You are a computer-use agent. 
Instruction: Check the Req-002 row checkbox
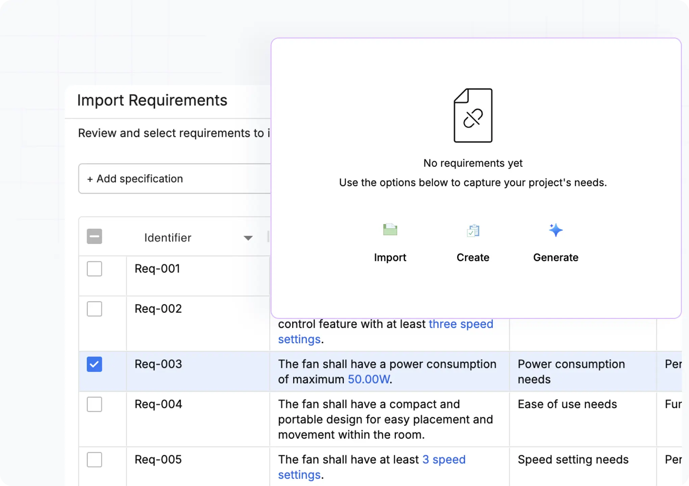point(95,309)
